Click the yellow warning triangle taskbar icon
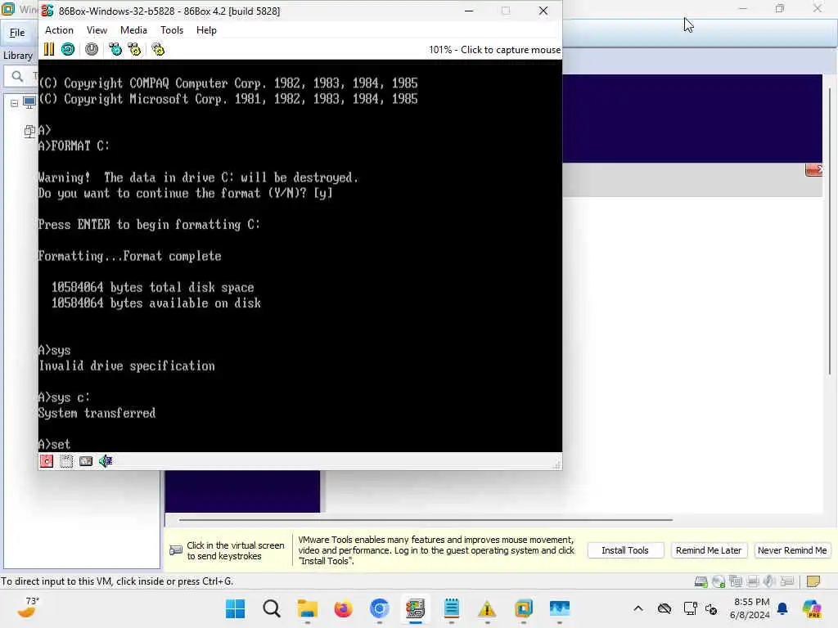The image size is (838, 628). coord(488,608)
